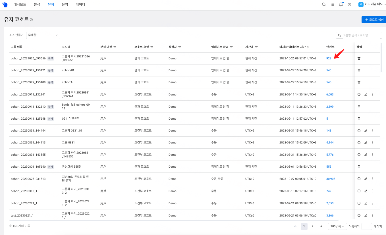Open the 대시보드 menu
Image resolution: width=386 pixels, height=235 pixels.
20,5
